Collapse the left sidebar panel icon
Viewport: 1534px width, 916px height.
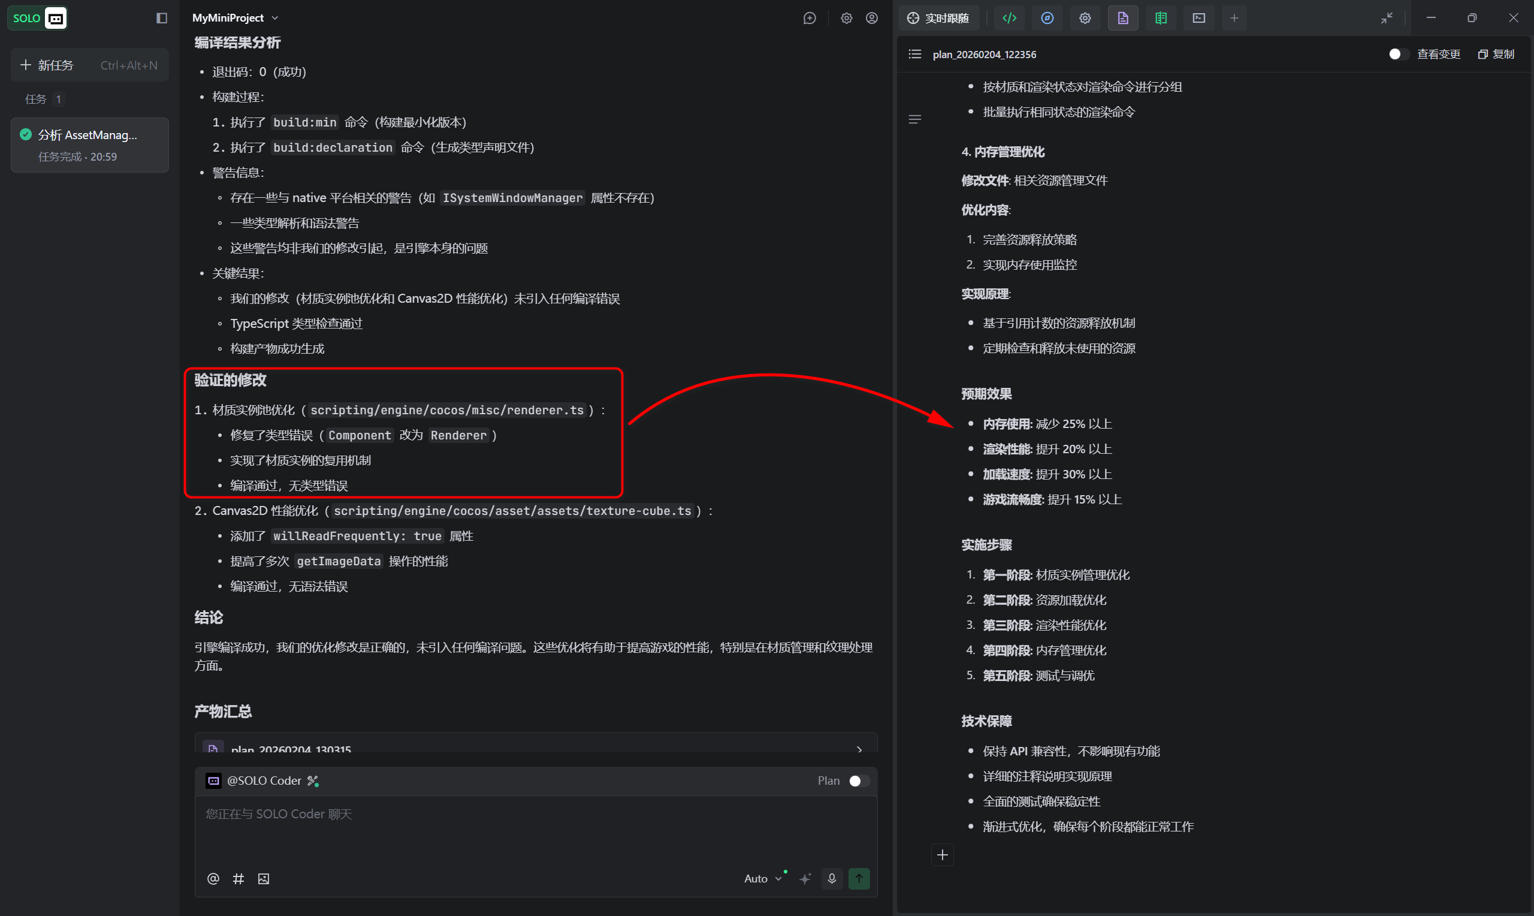tap(162, 18)
